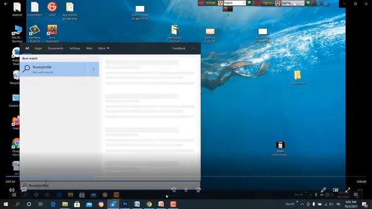372x209 pixels.
Task: Switch the player to mini view
Action: point(335,190)
